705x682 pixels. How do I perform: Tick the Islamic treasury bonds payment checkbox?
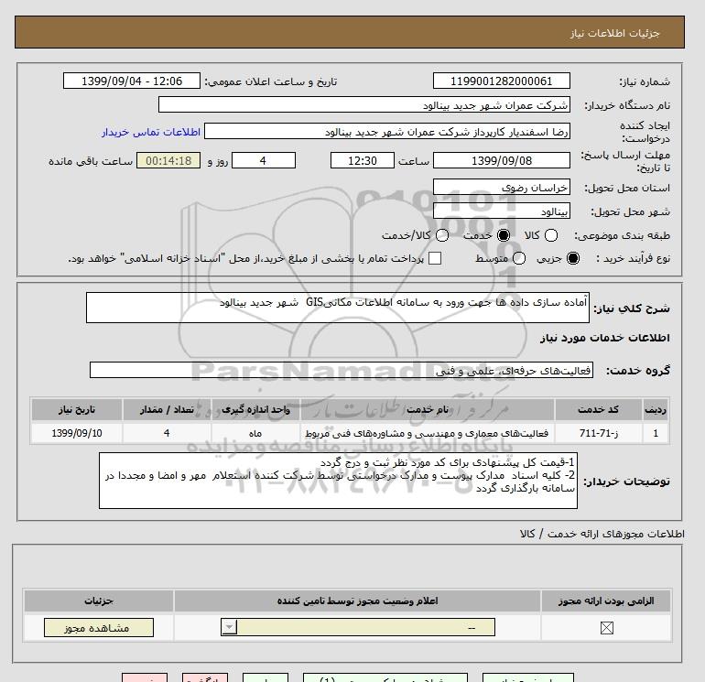[435, 258]
